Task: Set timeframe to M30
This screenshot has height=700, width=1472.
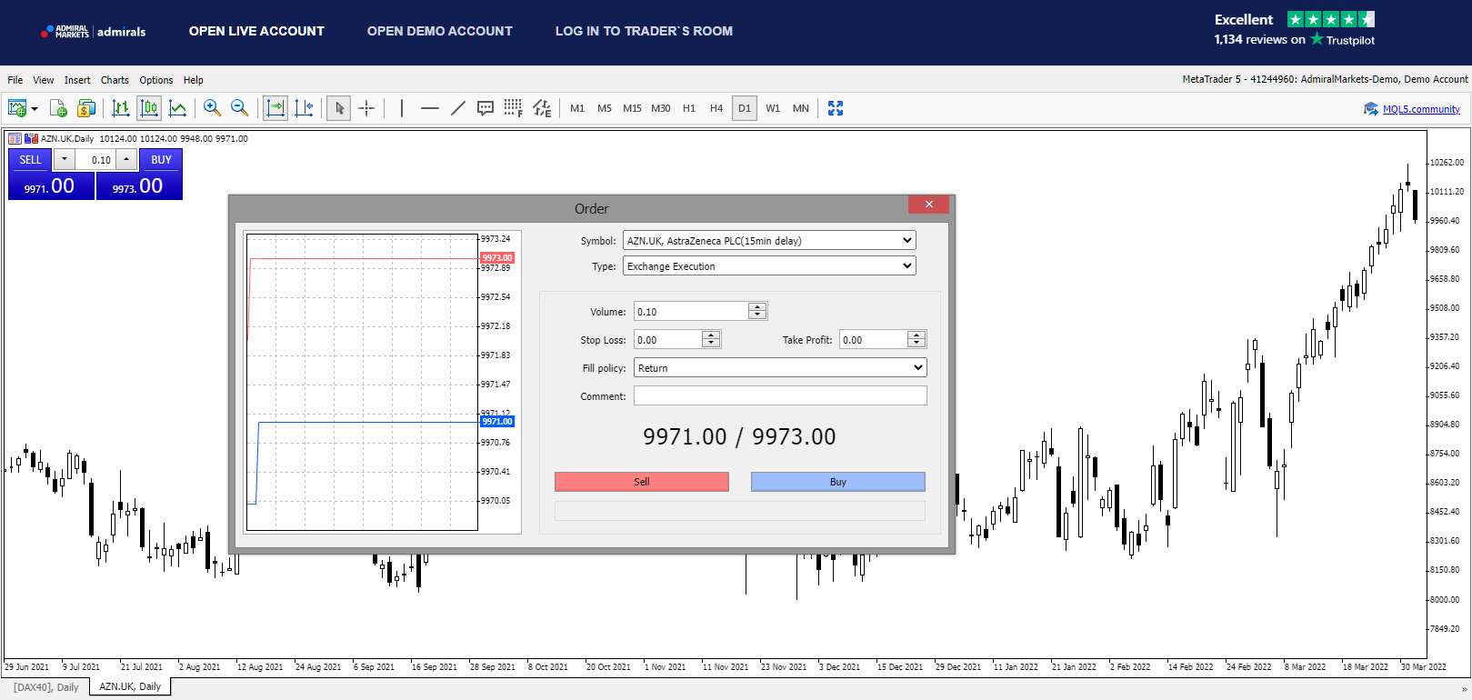Action: pyautogui.click(x=661, y=108)
